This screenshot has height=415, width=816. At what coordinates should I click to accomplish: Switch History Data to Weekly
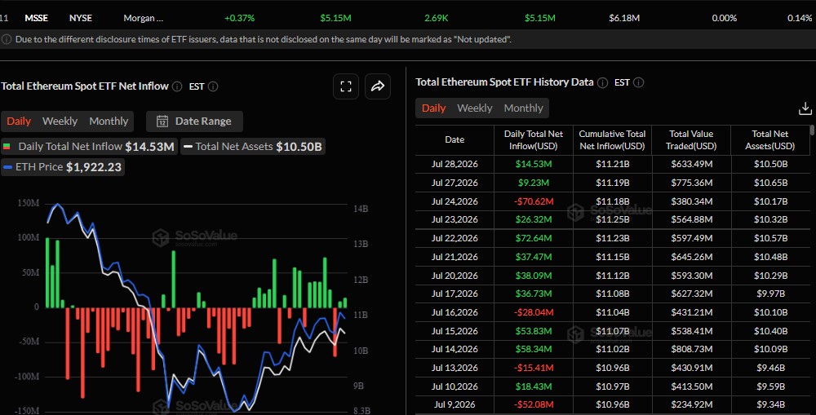click(x=475, y=108)
